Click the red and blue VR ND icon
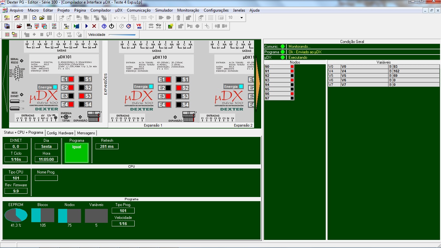Viewport: 441px width, 248px height. click(139, 26)
